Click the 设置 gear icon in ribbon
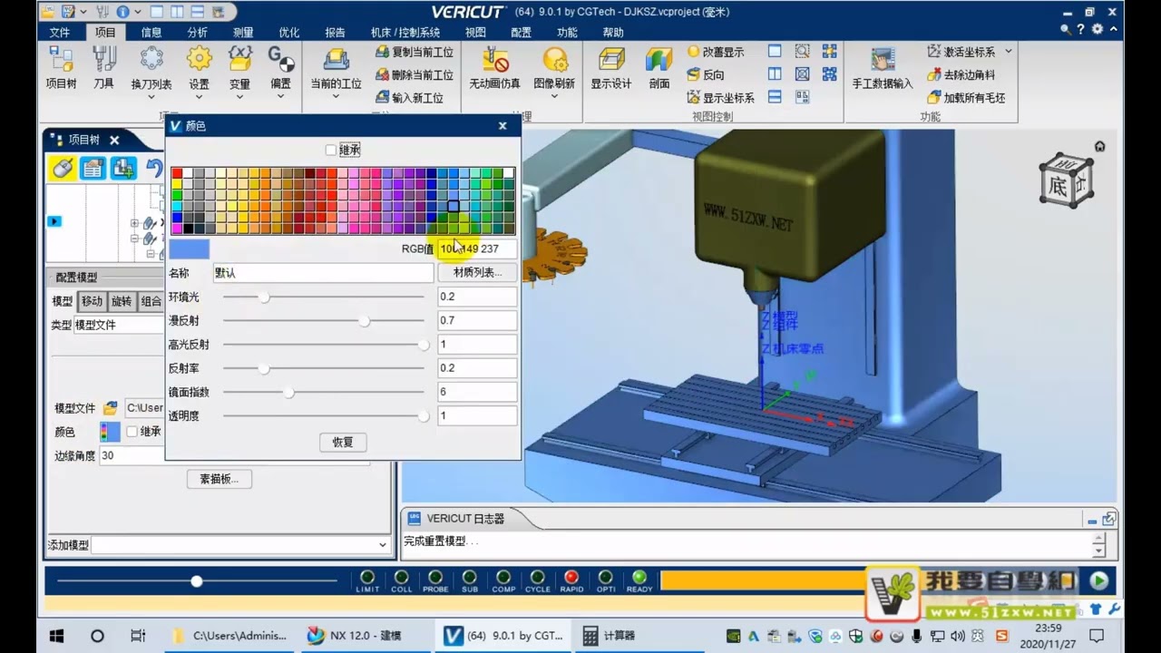This screenshot has width=1161, height=653. click(x=199, y=60)
